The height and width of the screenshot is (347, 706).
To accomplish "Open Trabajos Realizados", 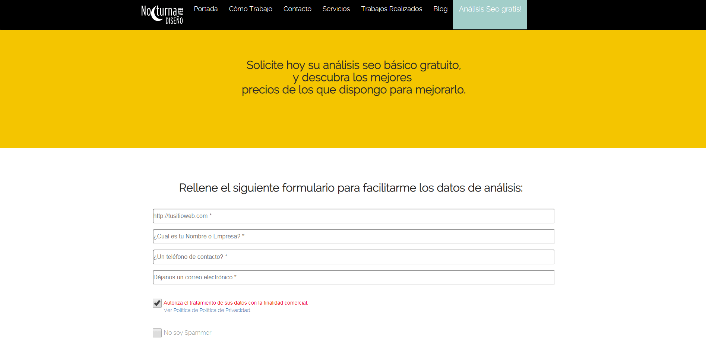I will [x=391, y=9].
